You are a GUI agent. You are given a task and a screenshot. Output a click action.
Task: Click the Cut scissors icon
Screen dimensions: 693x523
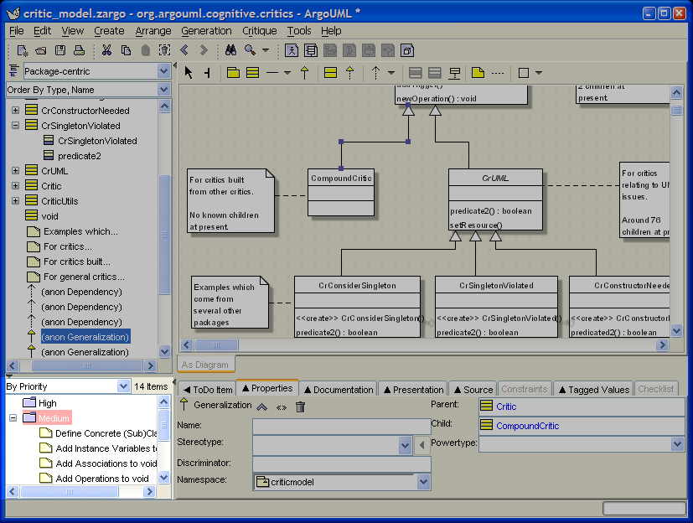coord(107,50)
